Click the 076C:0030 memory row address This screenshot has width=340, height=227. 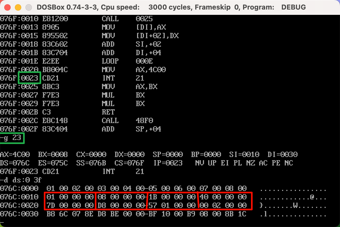click(19, 214)
